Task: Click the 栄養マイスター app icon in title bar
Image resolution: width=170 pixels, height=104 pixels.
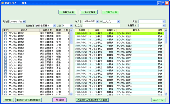Action: tap(2, 3)
